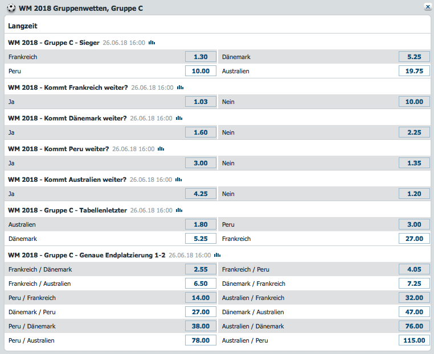This screenshot has width=434, height=354.
Task: Click the Langzeit section heading
Action: click(23, 26)
